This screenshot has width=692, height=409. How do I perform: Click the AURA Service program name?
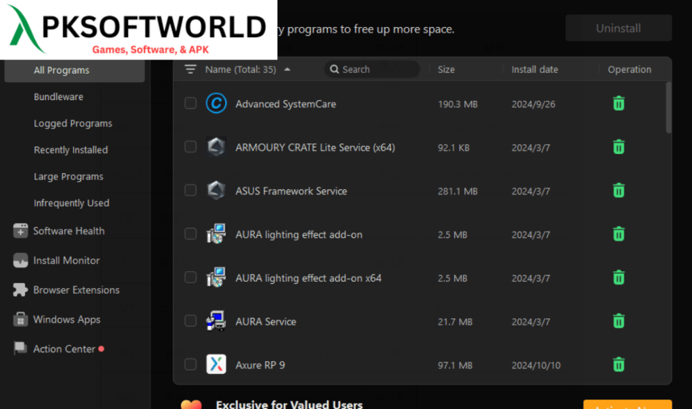click(x=266, y=322)
